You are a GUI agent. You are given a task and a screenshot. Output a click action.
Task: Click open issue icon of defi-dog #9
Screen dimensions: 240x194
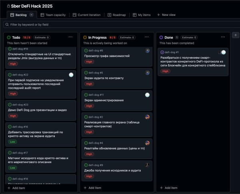86,165
